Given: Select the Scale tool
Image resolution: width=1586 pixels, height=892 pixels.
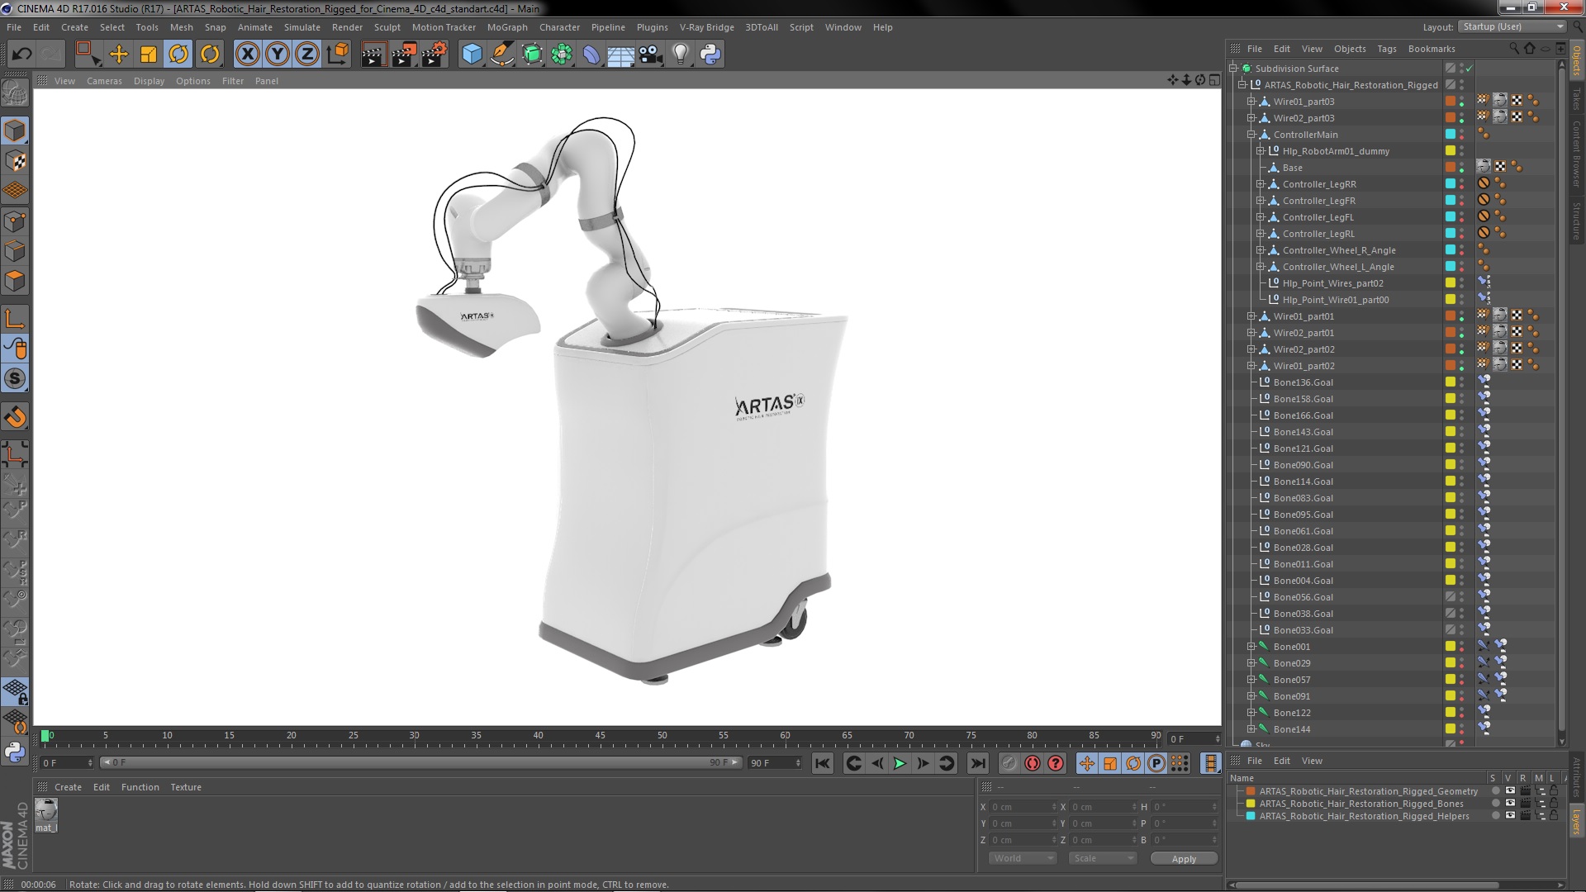Looking at the screenshot, I should point(149,55).
